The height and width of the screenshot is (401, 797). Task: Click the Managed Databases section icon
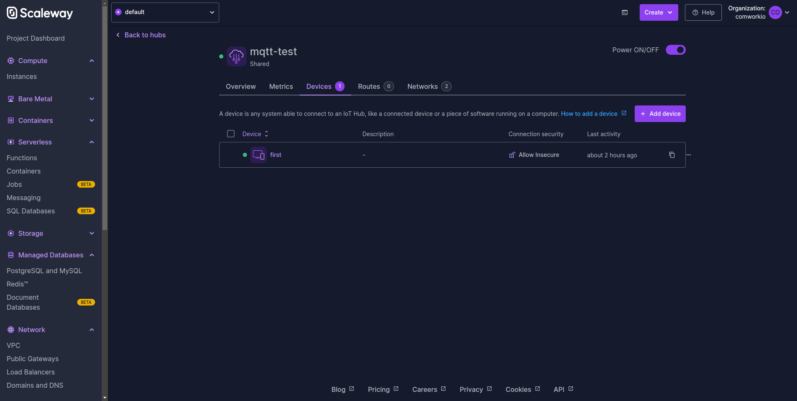click(11, 255)
